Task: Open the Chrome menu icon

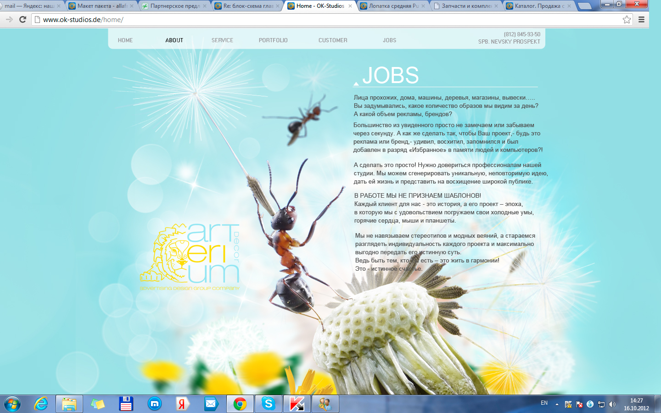Action: tap(641, 19)
